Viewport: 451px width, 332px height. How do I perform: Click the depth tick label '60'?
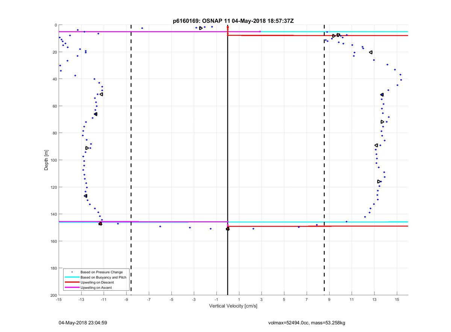(54, 106)
